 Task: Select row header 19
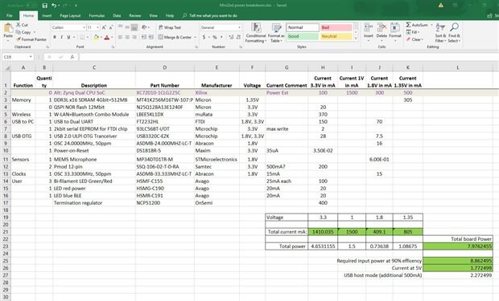[x=6, y=218]
